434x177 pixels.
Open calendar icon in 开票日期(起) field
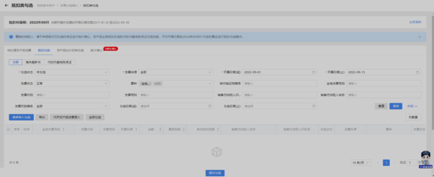pos(313,72)
